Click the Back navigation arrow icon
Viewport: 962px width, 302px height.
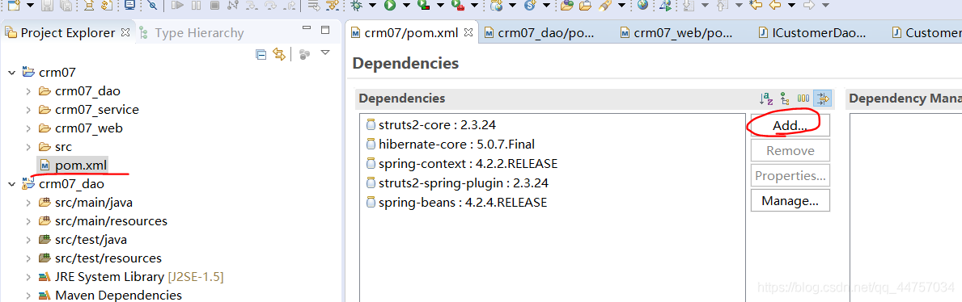coord(775,6)
